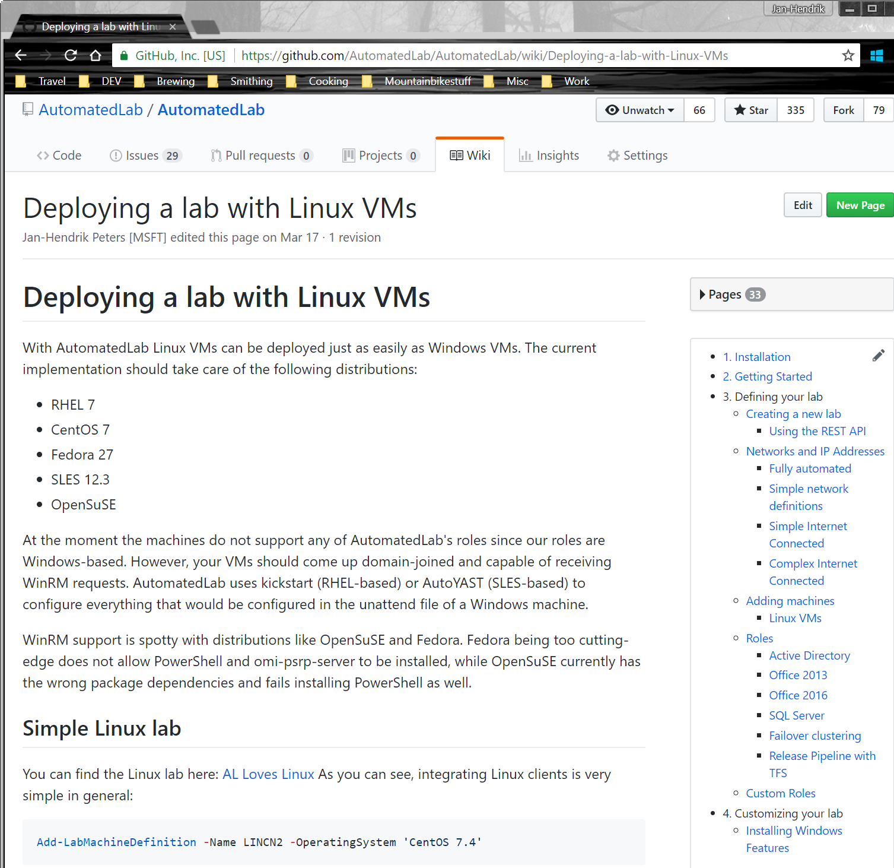
Task: Select the Wiki tab
Action: pos(470,156)
